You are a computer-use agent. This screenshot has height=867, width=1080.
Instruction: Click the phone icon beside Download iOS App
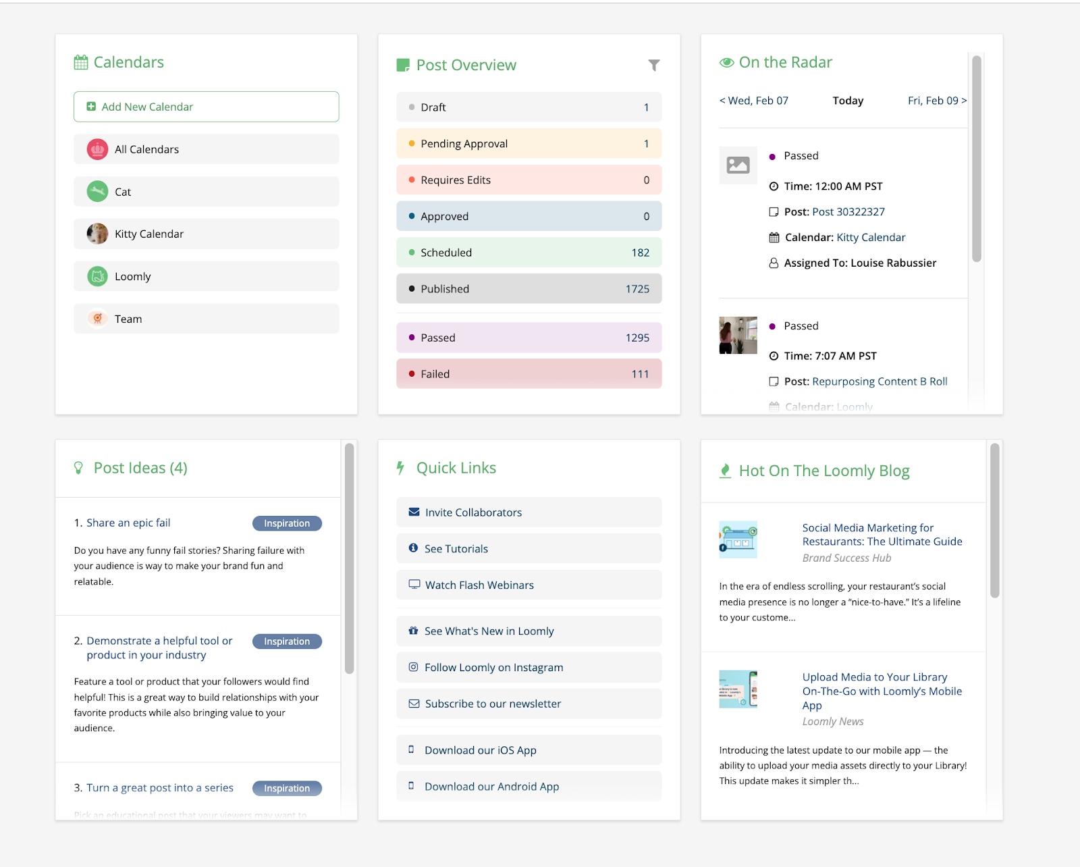point(411,750)
